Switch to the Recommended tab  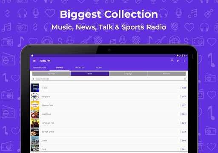click(40, 68)
